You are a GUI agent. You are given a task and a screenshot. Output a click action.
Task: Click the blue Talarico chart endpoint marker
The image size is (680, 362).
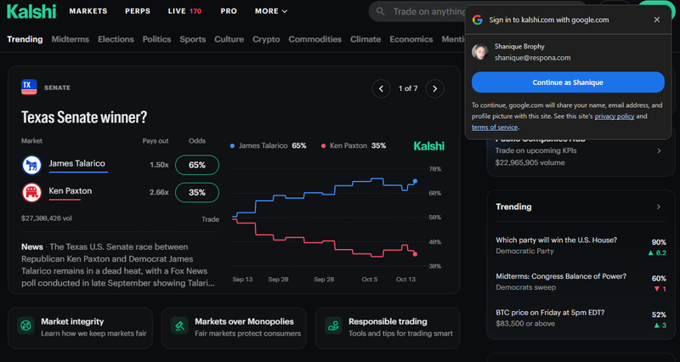pos(415,181)
